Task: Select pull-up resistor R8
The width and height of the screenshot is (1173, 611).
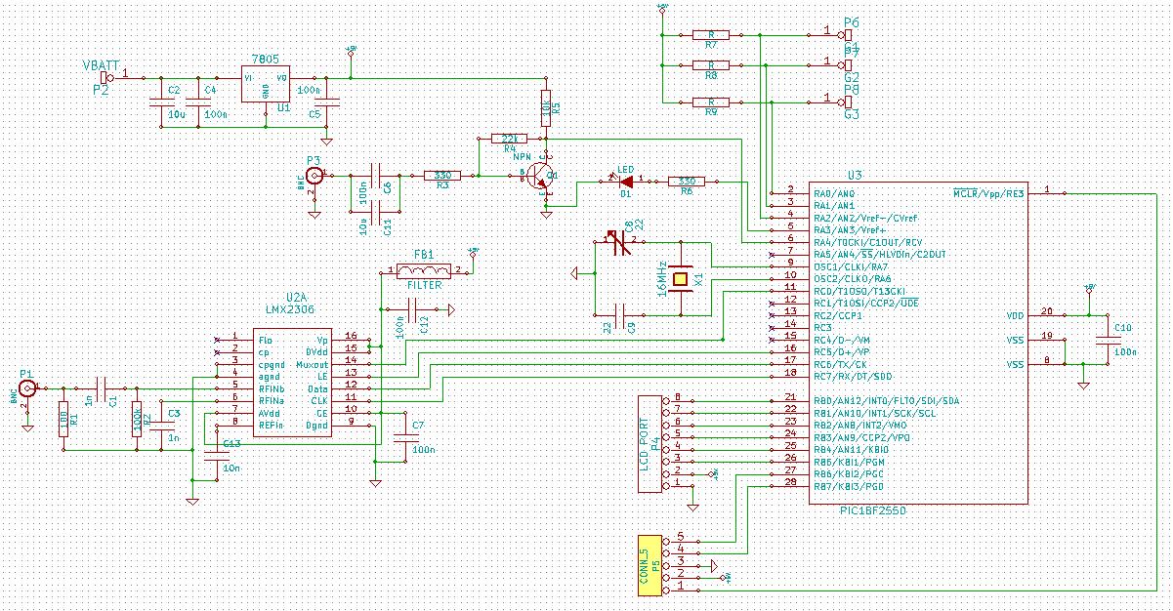Action: point(711,65)
